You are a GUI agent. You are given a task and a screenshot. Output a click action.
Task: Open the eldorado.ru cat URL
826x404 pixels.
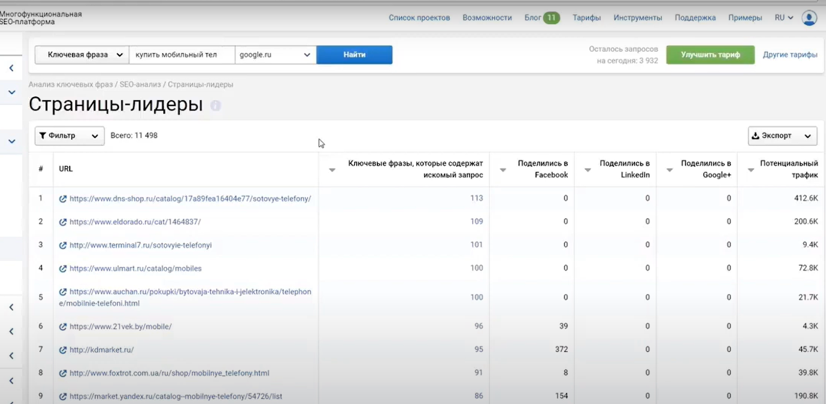[135, 222]
